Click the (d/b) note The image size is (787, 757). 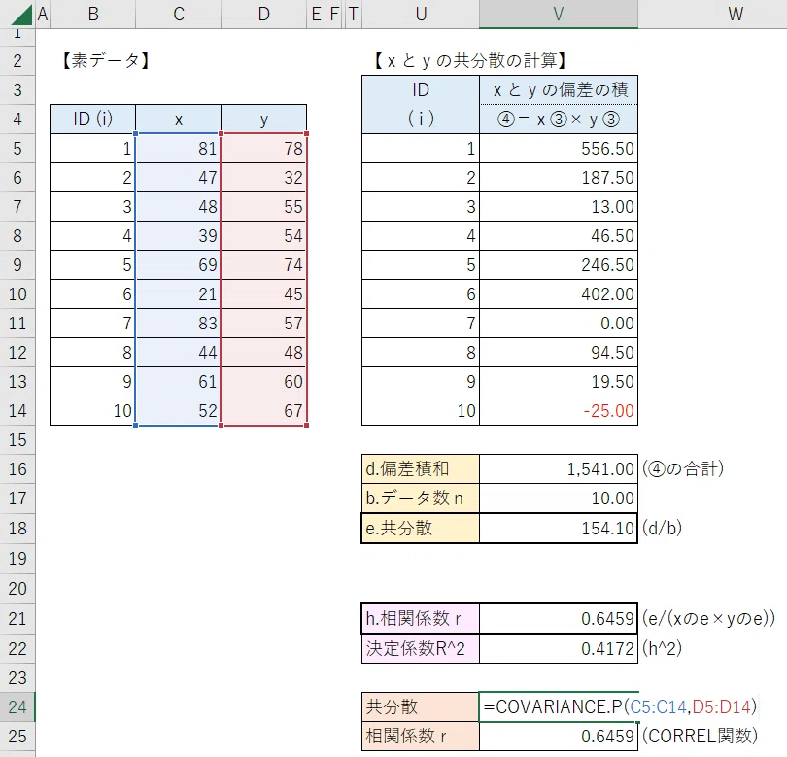pyautogui.click(x=662, y=528)
